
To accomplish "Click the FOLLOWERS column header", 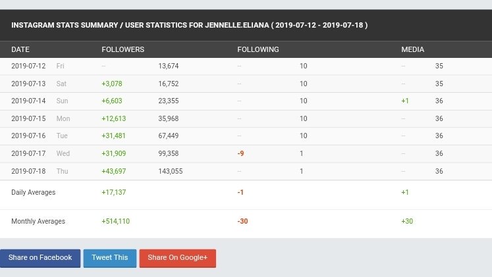I will click(123, 49).
